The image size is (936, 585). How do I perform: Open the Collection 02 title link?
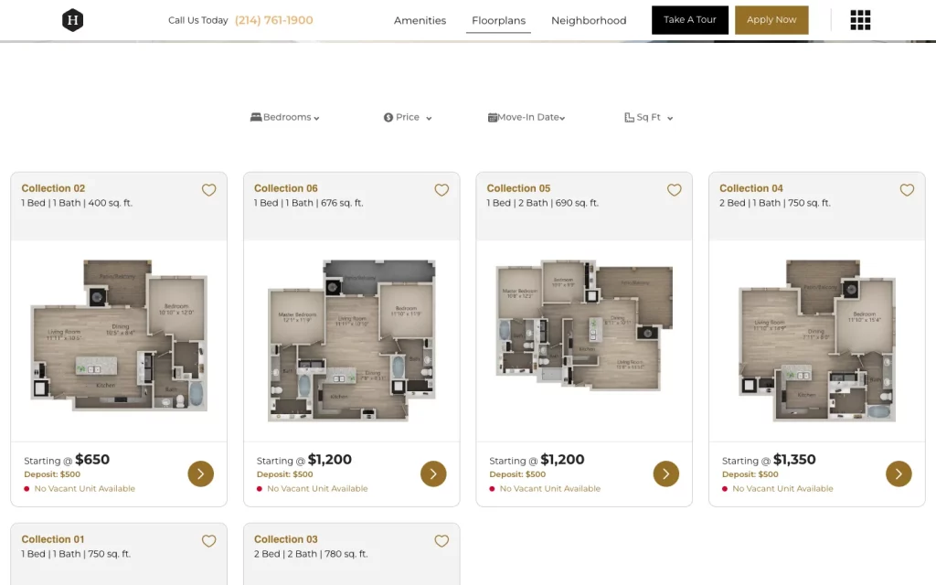[53, 188]
